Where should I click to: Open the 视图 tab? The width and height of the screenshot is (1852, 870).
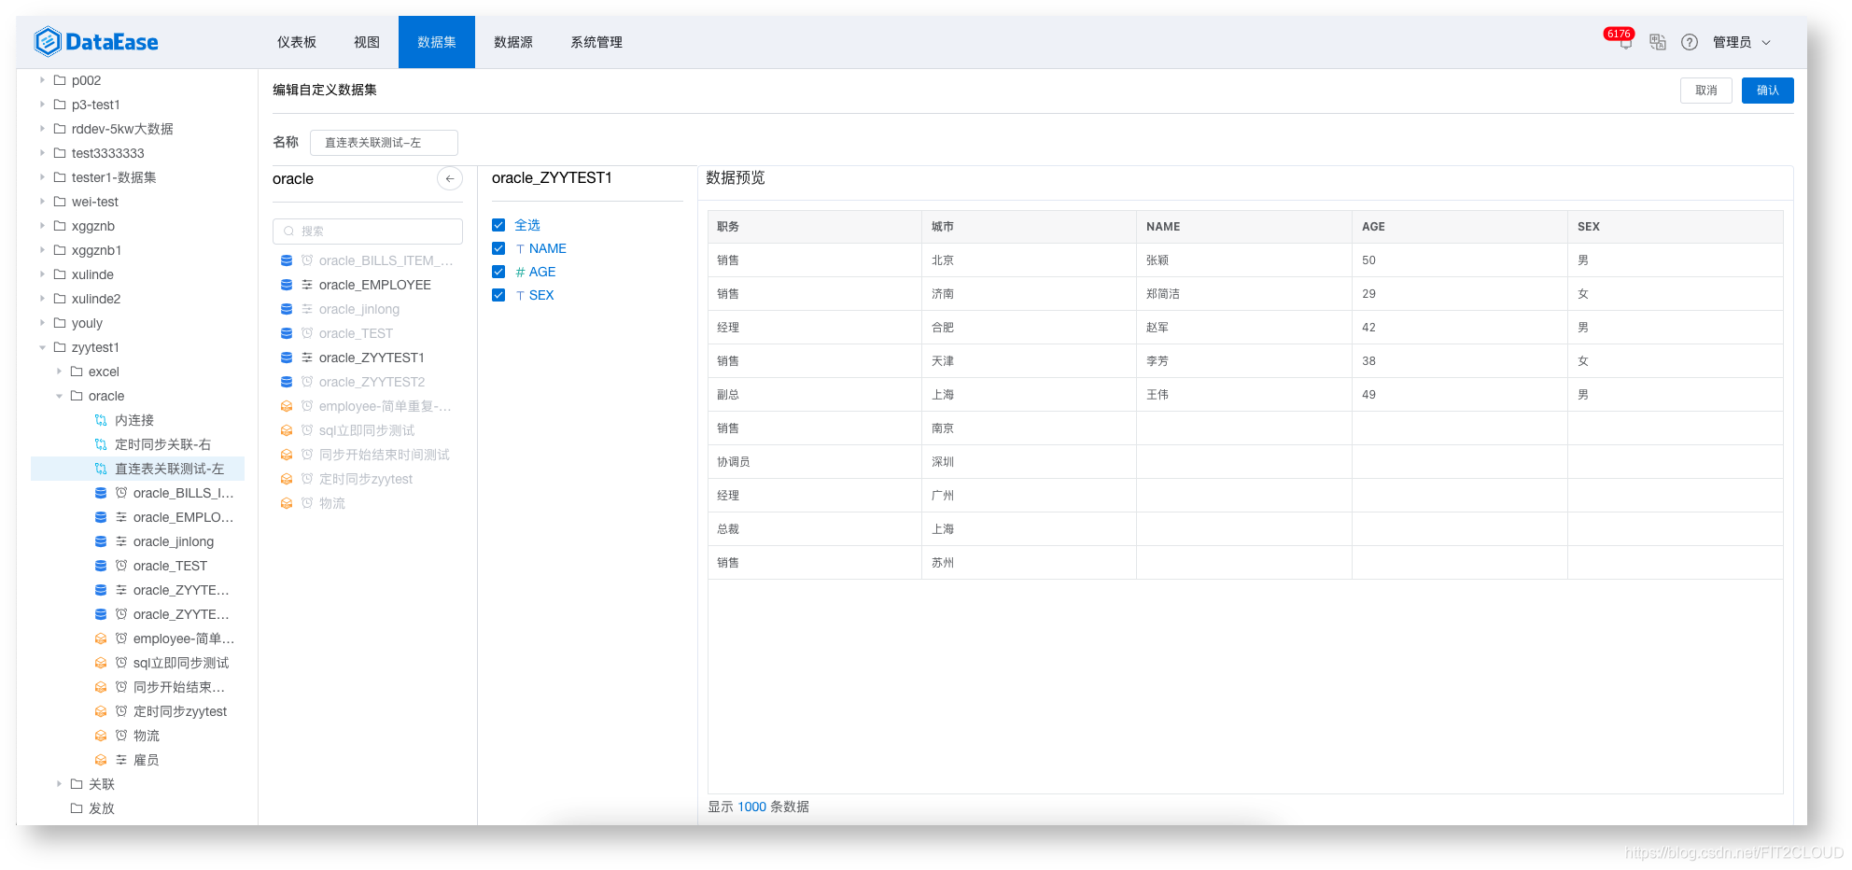coord(367,42)
